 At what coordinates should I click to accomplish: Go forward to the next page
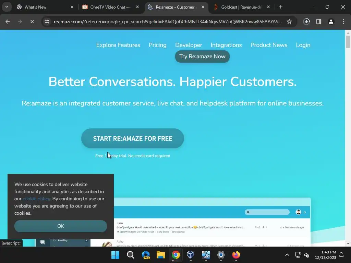(x=20, y=22)
